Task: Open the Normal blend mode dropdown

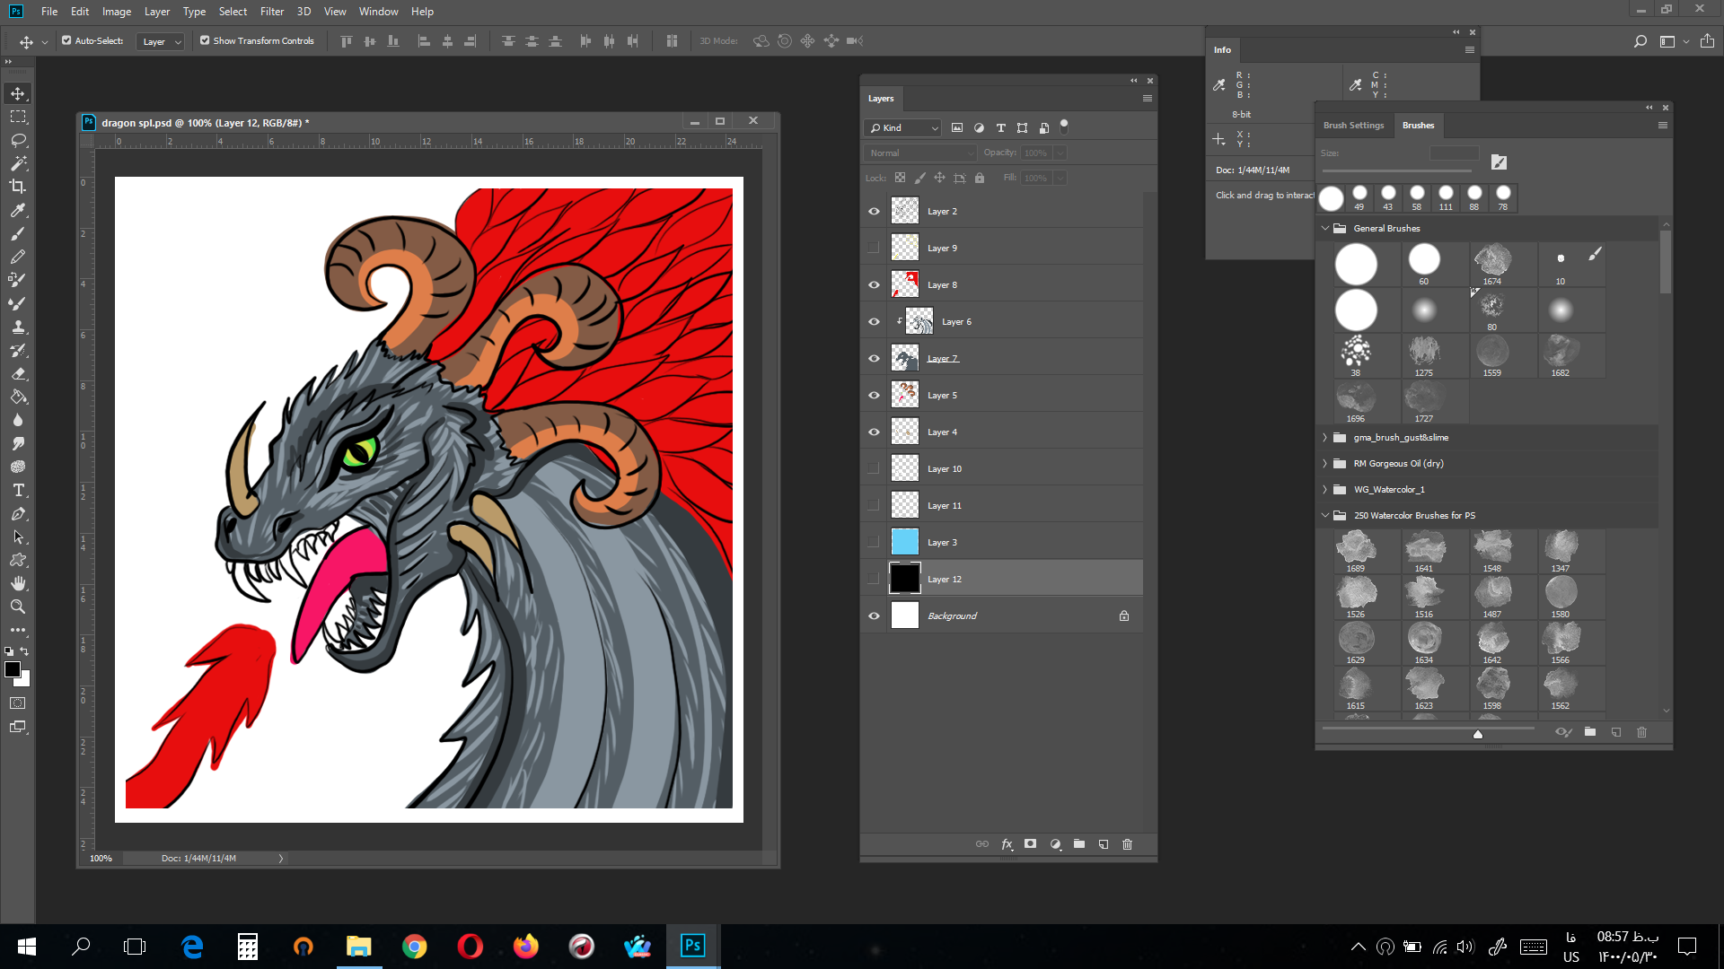Action: point(919,153)
